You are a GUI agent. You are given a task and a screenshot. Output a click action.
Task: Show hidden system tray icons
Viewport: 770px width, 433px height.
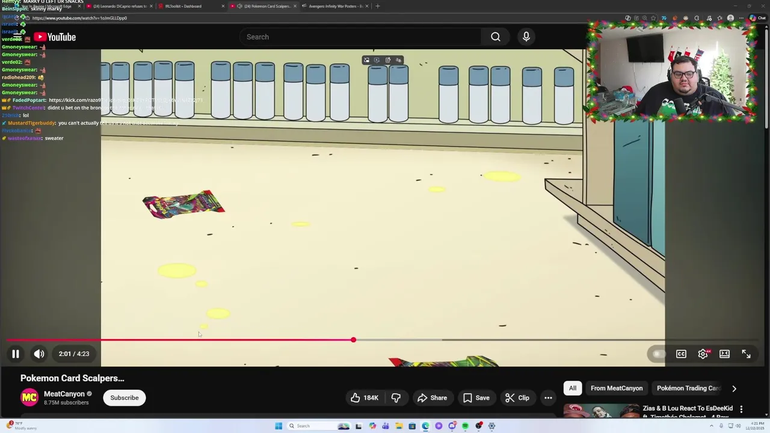pos(712,426)
